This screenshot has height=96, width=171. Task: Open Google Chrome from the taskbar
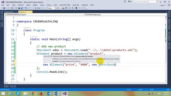33,94
